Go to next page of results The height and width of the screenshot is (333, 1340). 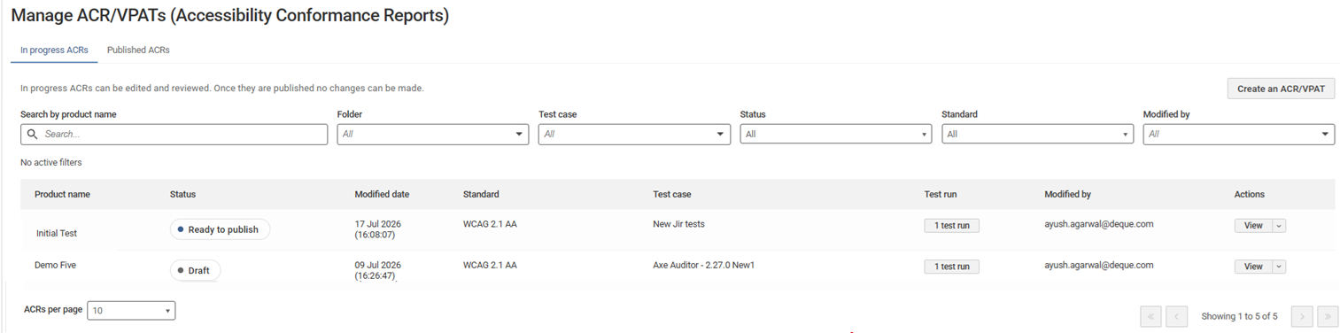[x=1302, y=316]
